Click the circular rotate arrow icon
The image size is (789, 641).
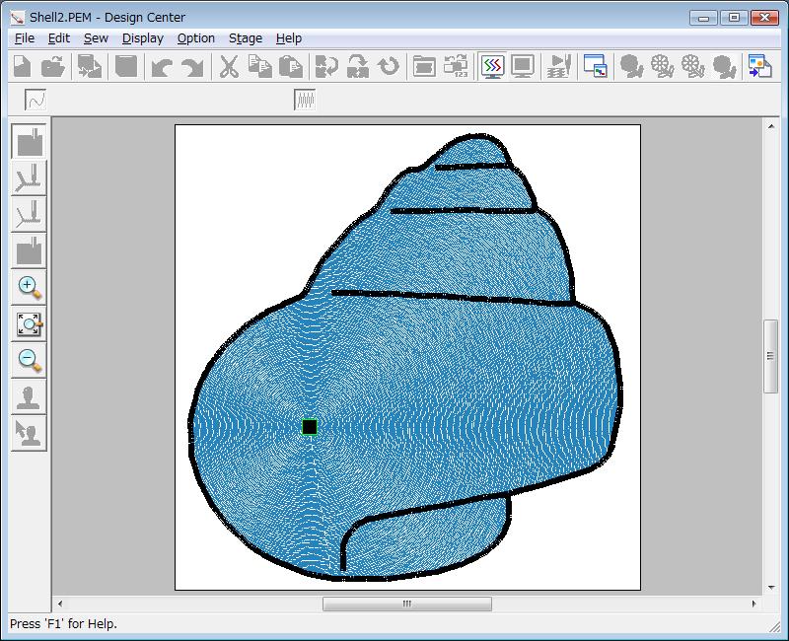[x=389, y=66]
